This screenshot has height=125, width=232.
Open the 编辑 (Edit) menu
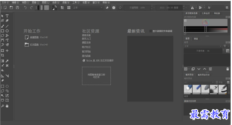click(15, 2)
